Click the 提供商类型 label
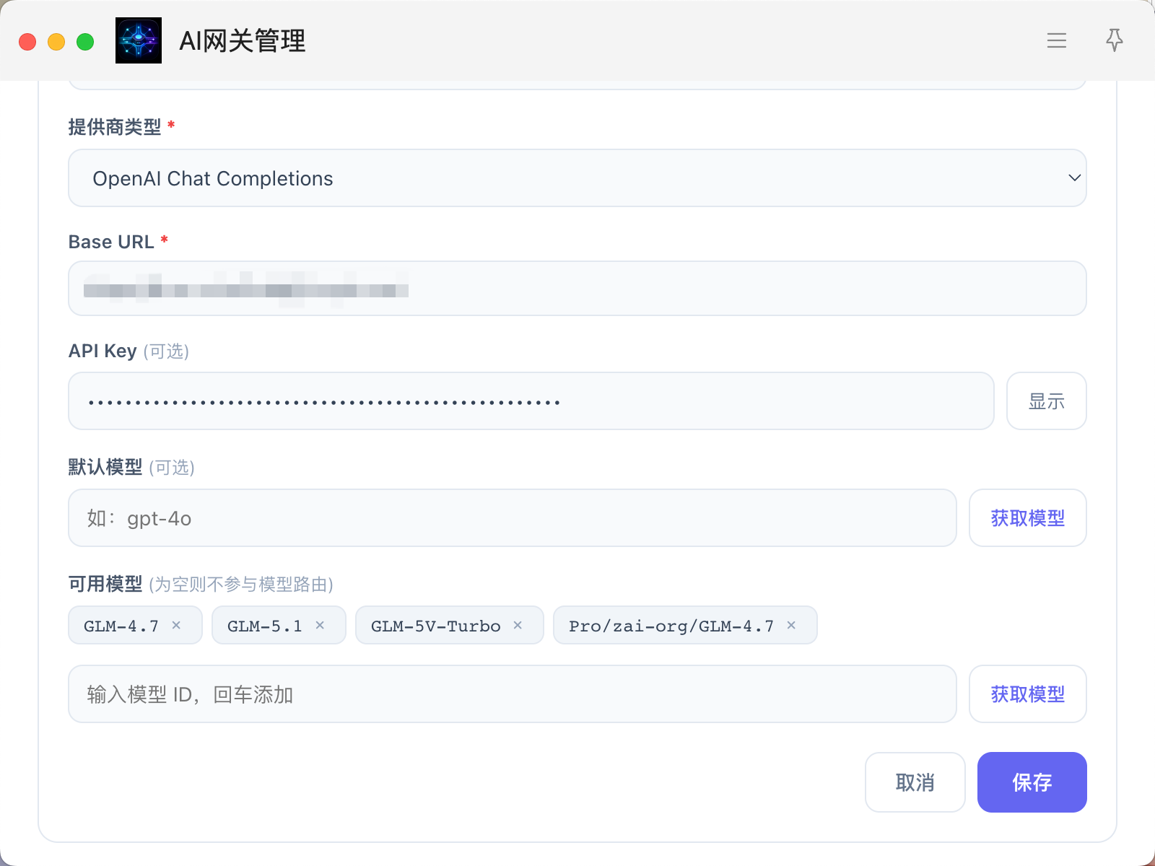Viewport: 1155px width, 866px height. (115, 127)
